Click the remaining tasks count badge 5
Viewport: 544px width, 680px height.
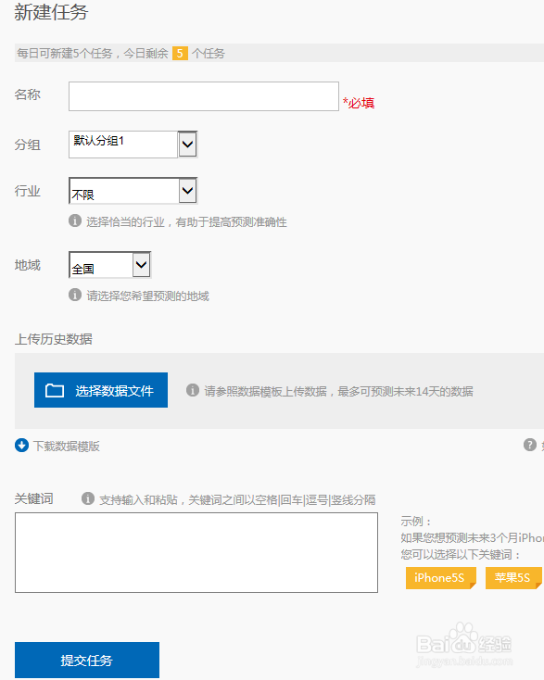click(180, 54)
